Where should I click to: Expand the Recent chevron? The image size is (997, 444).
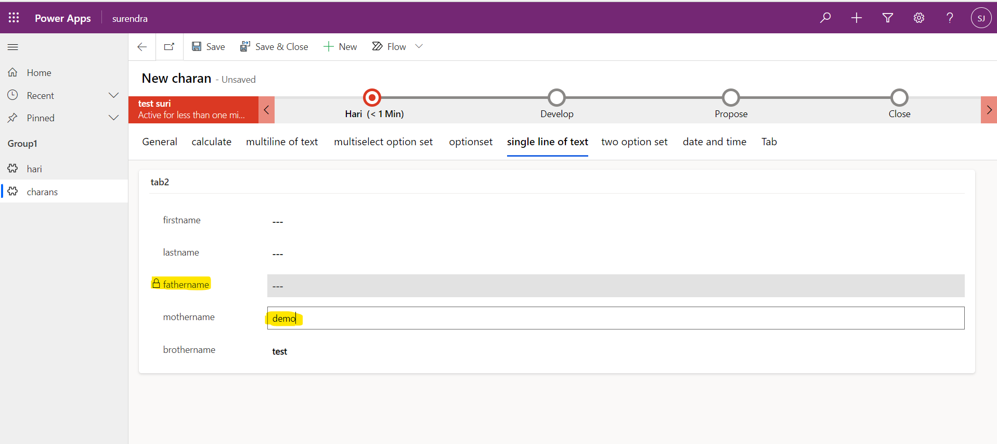coord(113,95)
